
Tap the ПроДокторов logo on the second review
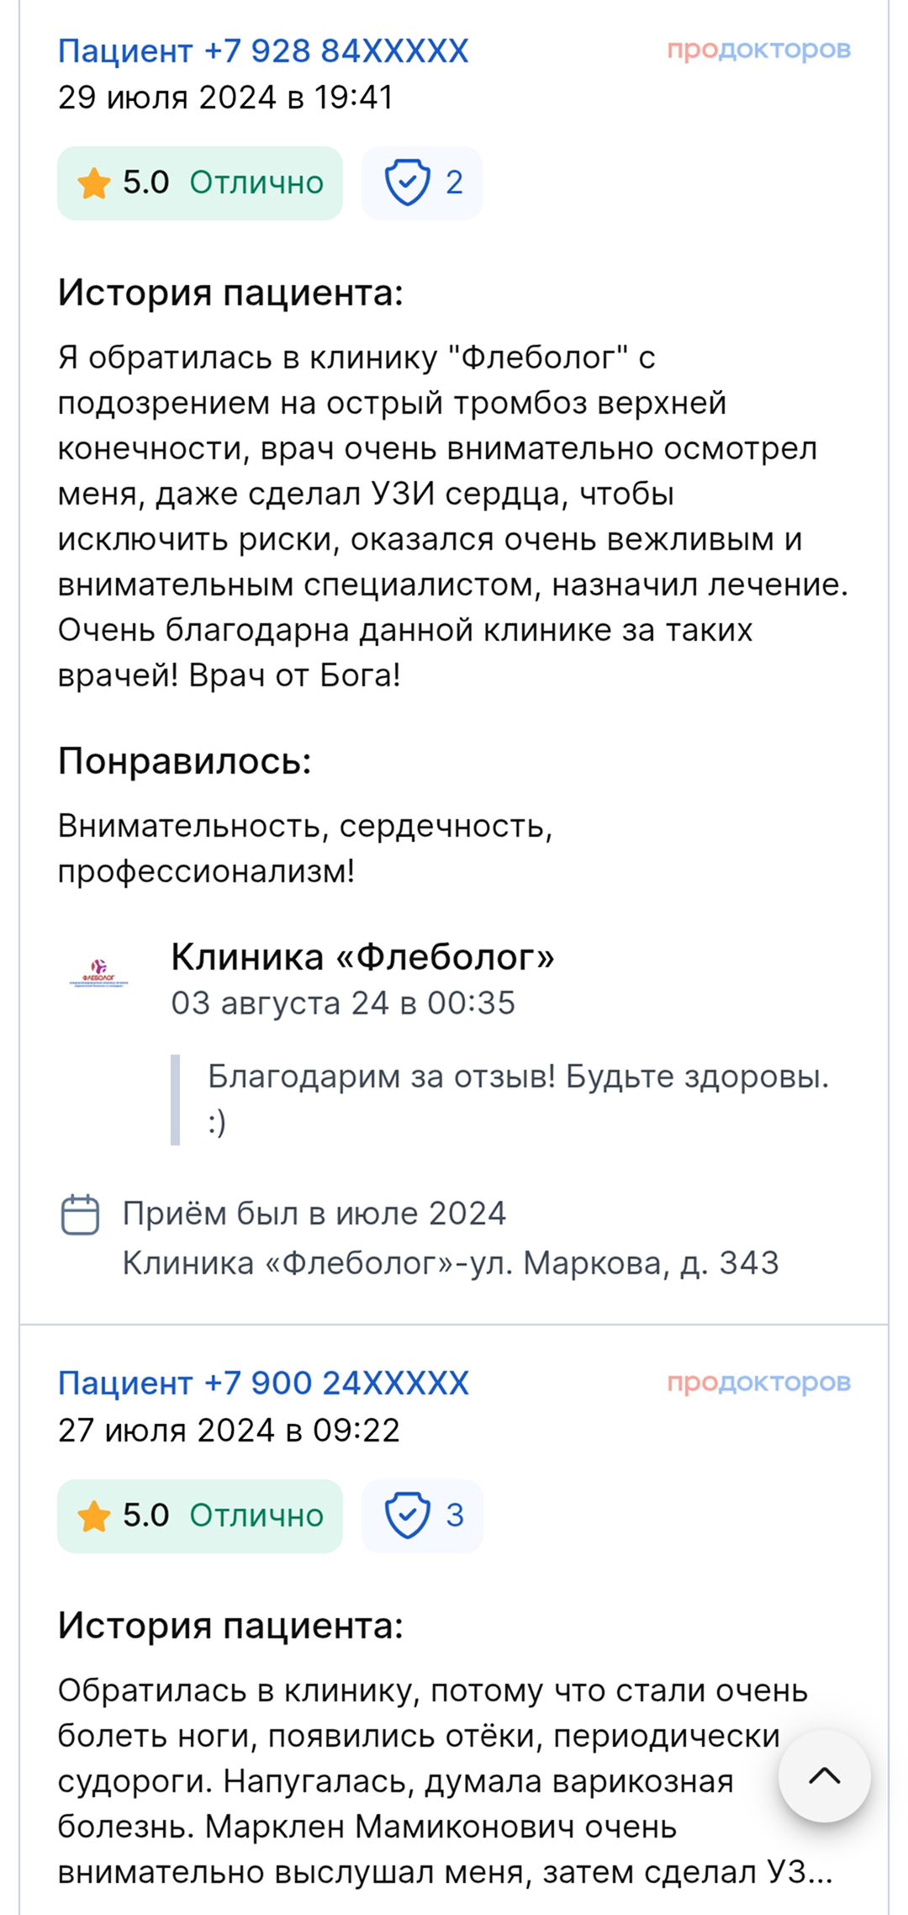(x=758, y=1383)
